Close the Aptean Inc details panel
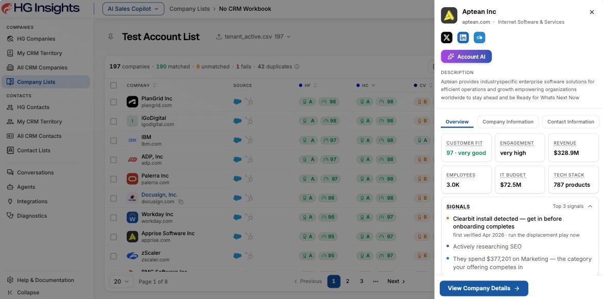Viewport: 603px width, 299px height. coord(592,12)
